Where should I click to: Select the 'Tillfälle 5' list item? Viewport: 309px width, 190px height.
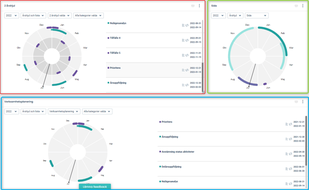[x=115, y=53]
